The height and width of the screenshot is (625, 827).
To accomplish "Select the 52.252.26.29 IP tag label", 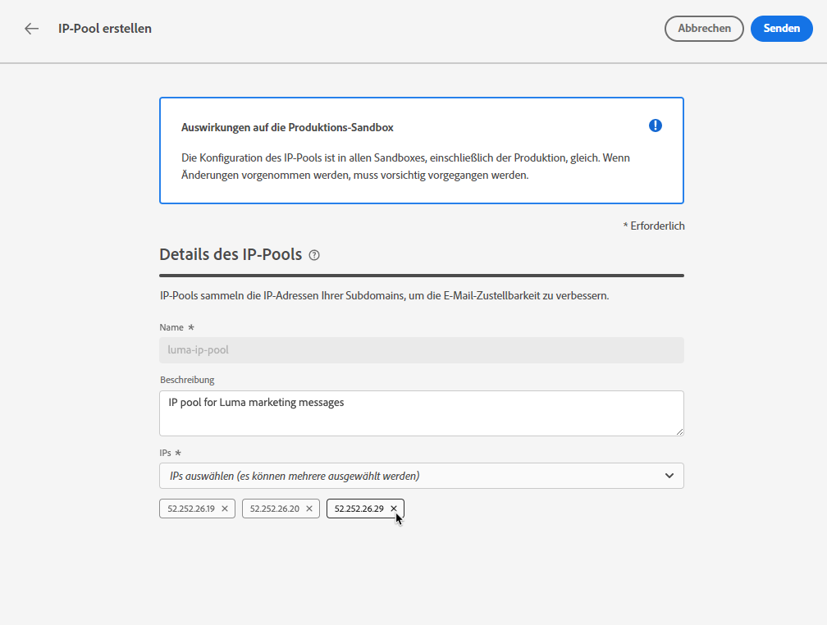I will point(359,509).
